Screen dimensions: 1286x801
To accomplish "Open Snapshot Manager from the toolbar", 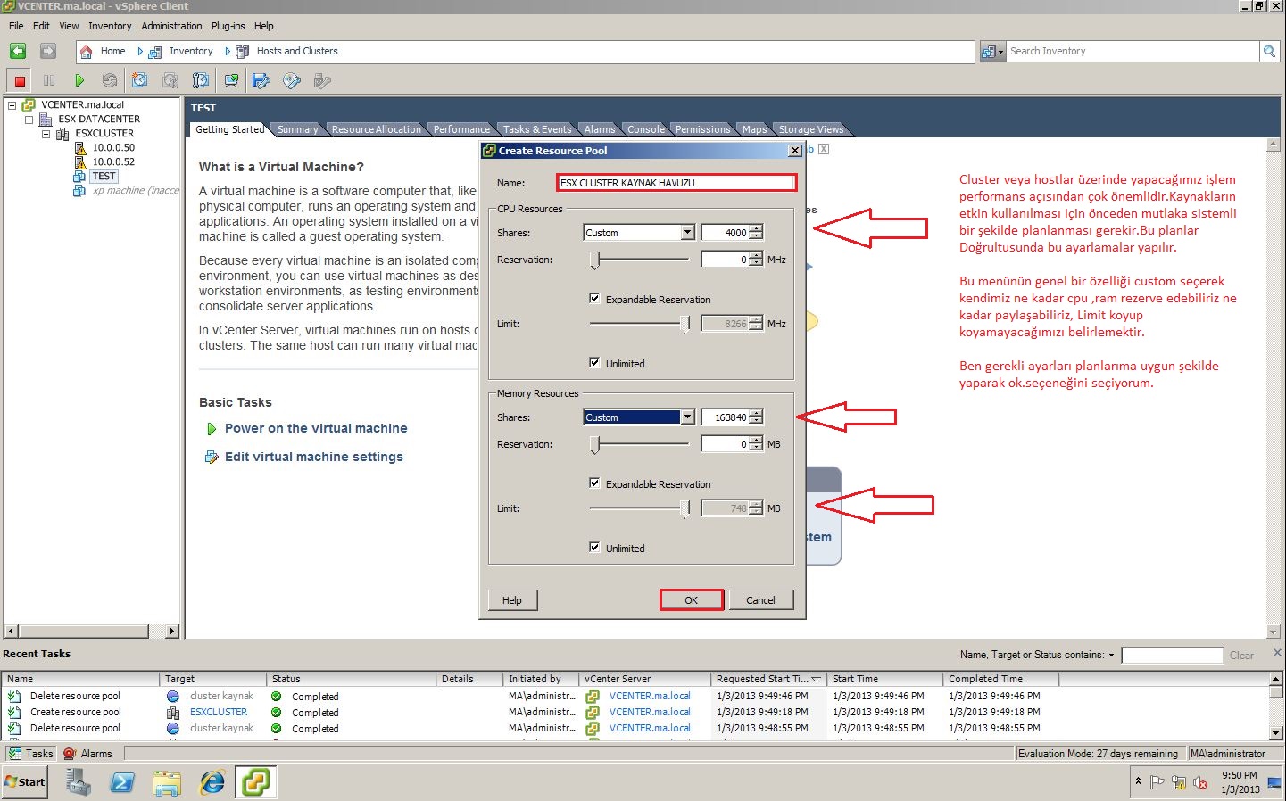I will point(200,80).
